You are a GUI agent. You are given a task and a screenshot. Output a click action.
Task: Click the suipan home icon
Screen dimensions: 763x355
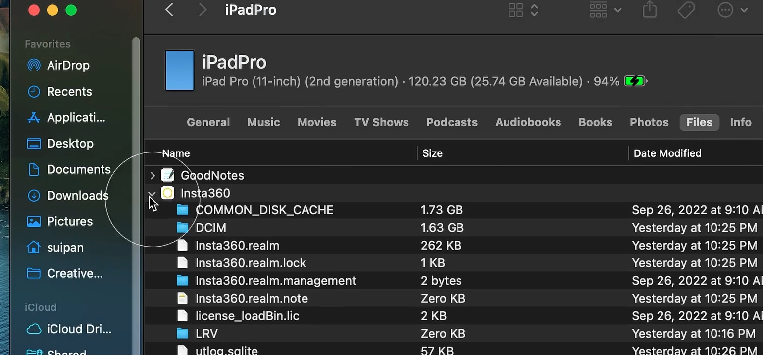click(34, 247)
